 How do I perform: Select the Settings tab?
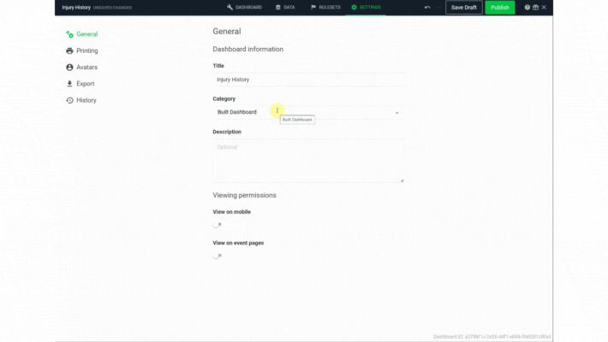pos(366,8)
